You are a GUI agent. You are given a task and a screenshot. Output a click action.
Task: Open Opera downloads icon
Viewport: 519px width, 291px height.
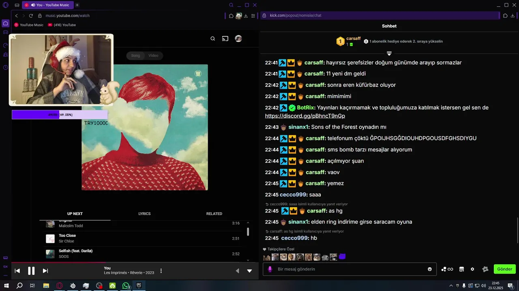(246, 16)
